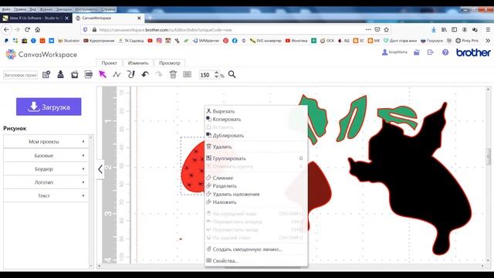Go to browser home page
Viewport: 494px width, 278px height.
click(38, 29)
